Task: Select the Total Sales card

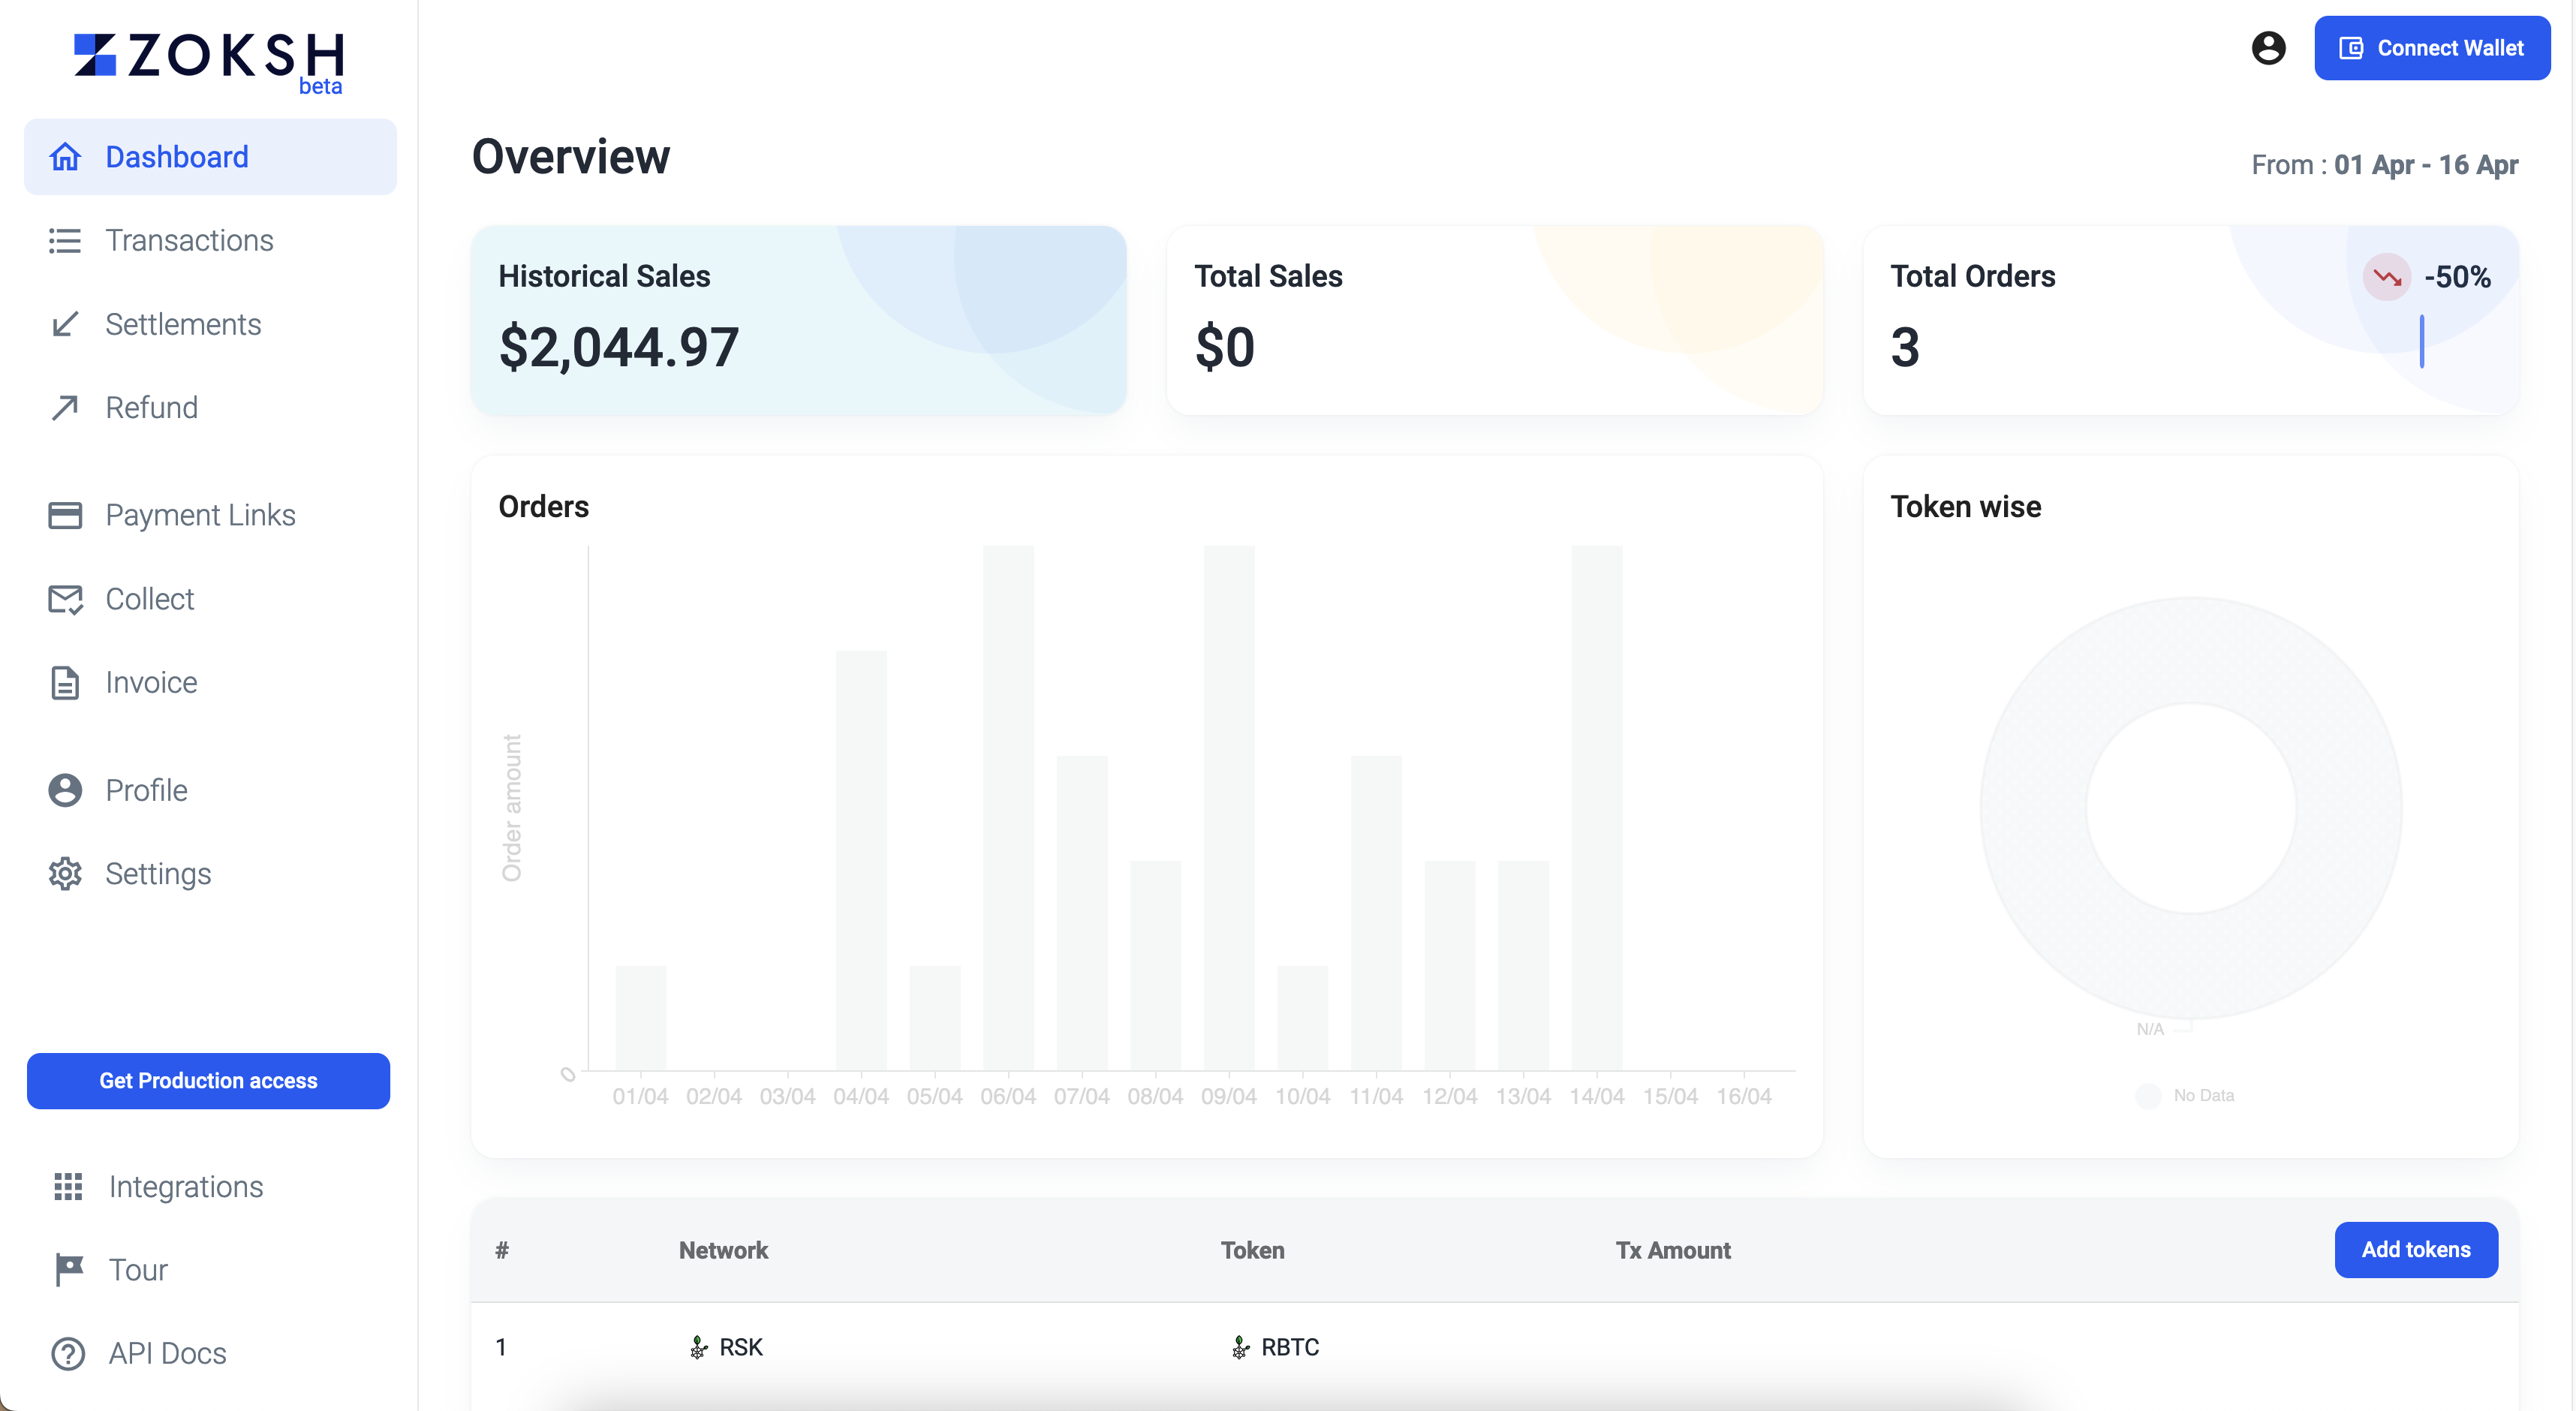Action: [1494, 320]
